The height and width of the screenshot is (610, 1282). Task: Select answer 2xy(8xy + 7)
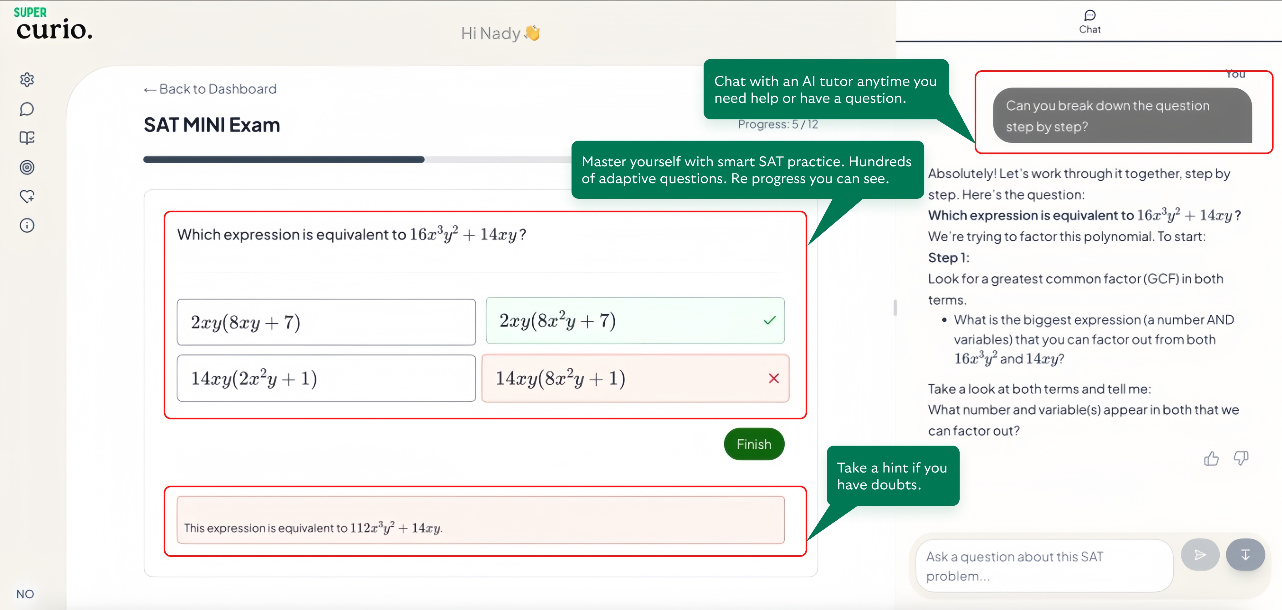326,322
